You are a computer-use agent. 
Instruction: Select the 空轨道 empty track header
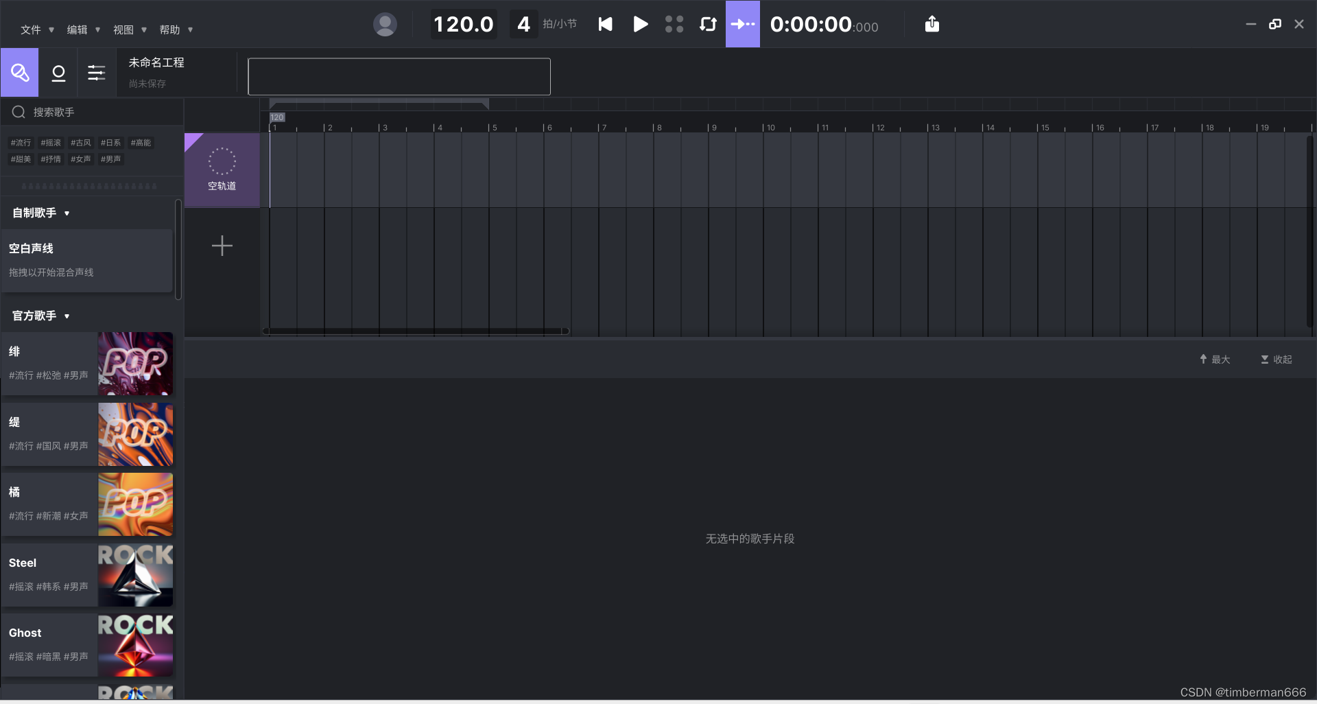(x=222, y=170)
